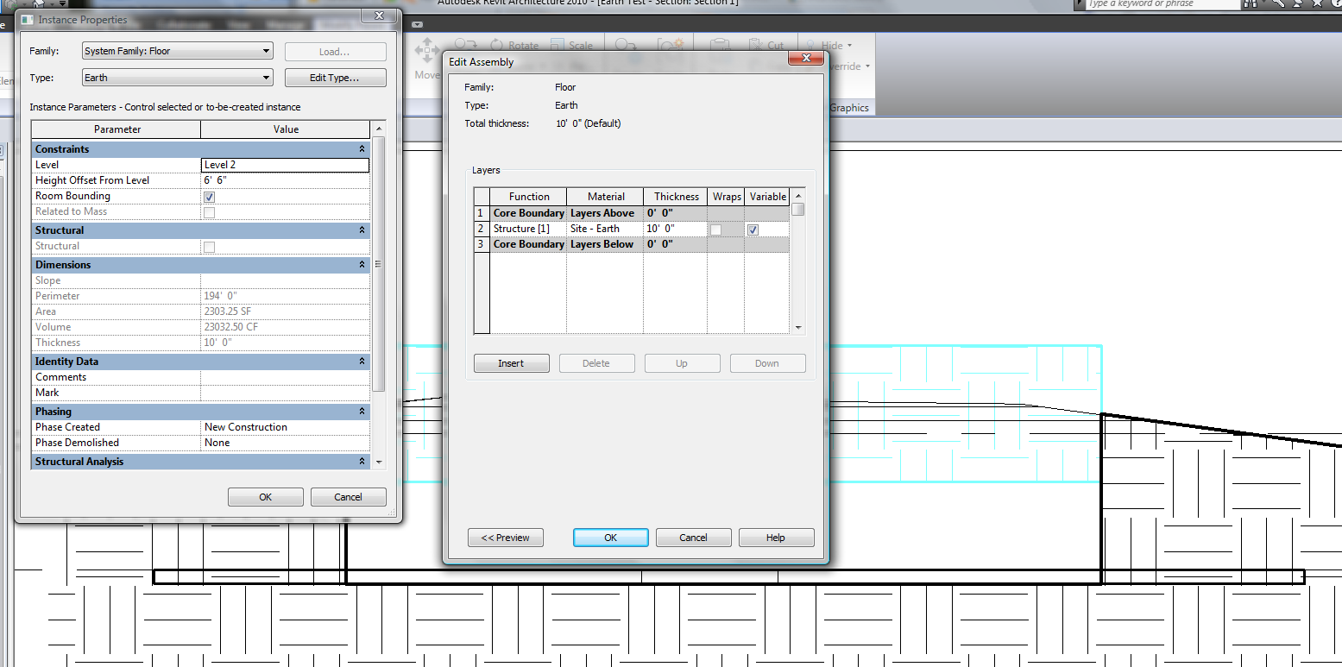Image resolution: width=1342 pixels, height=667 pixels.
Task: Choose the Scale tool in the Revit ribbon
Action: (570, 46)
